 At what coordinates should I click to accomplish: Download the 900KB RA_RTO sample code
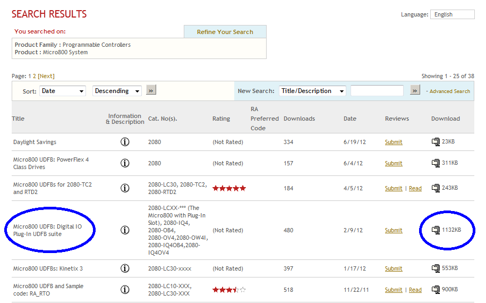(x=436, y=290)
